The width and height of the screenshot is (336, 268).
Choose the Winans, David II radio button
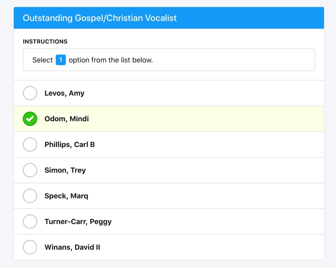pos(30,247)
